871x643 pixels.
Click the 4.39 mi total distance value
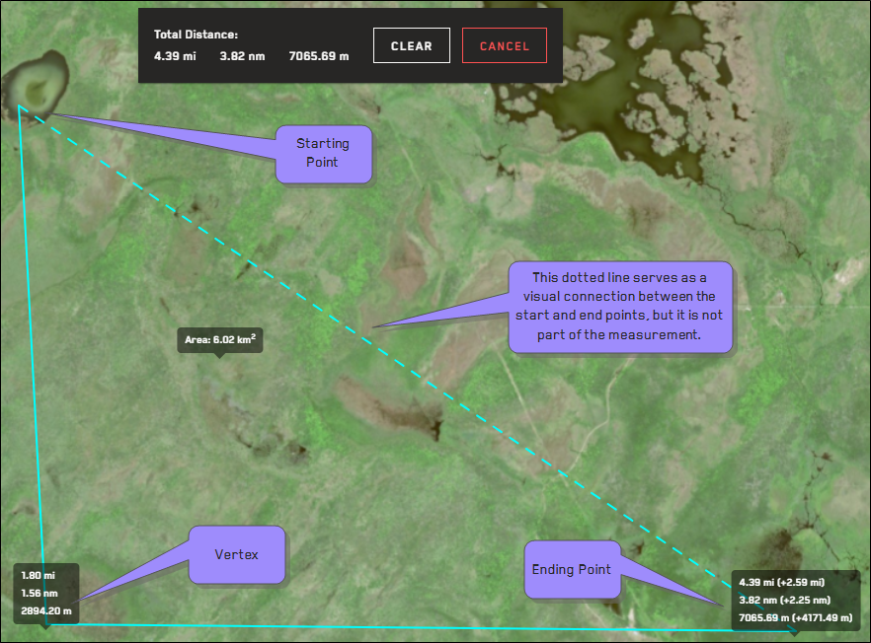pyautogui.click(x=175, y=56)
